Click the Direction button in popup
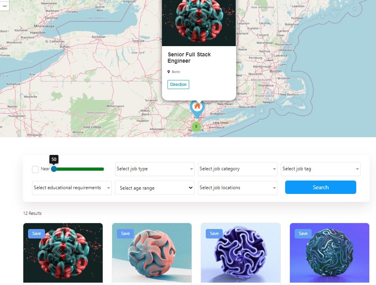 pos(178,84)
